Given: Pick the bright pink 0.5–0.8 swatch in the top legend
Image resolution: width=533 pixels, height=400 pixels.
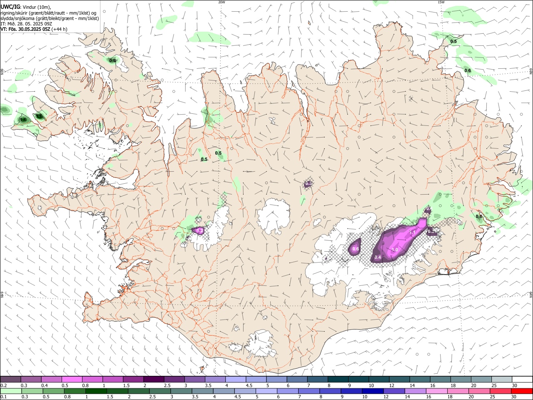Looking at the screenshot, I should (x=72, y=379).
